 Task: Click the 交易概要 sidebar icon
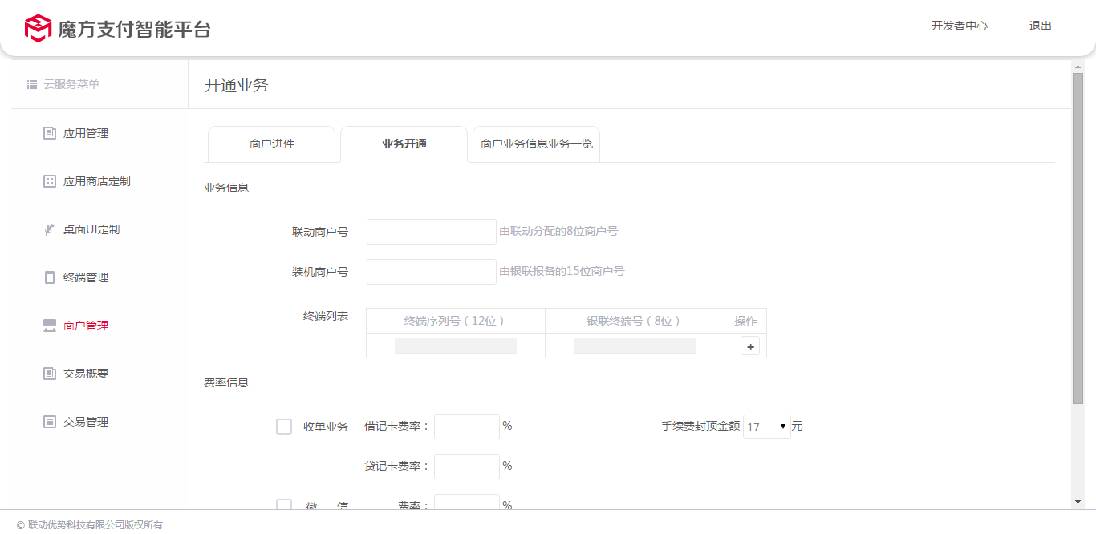tap(50, 374)
